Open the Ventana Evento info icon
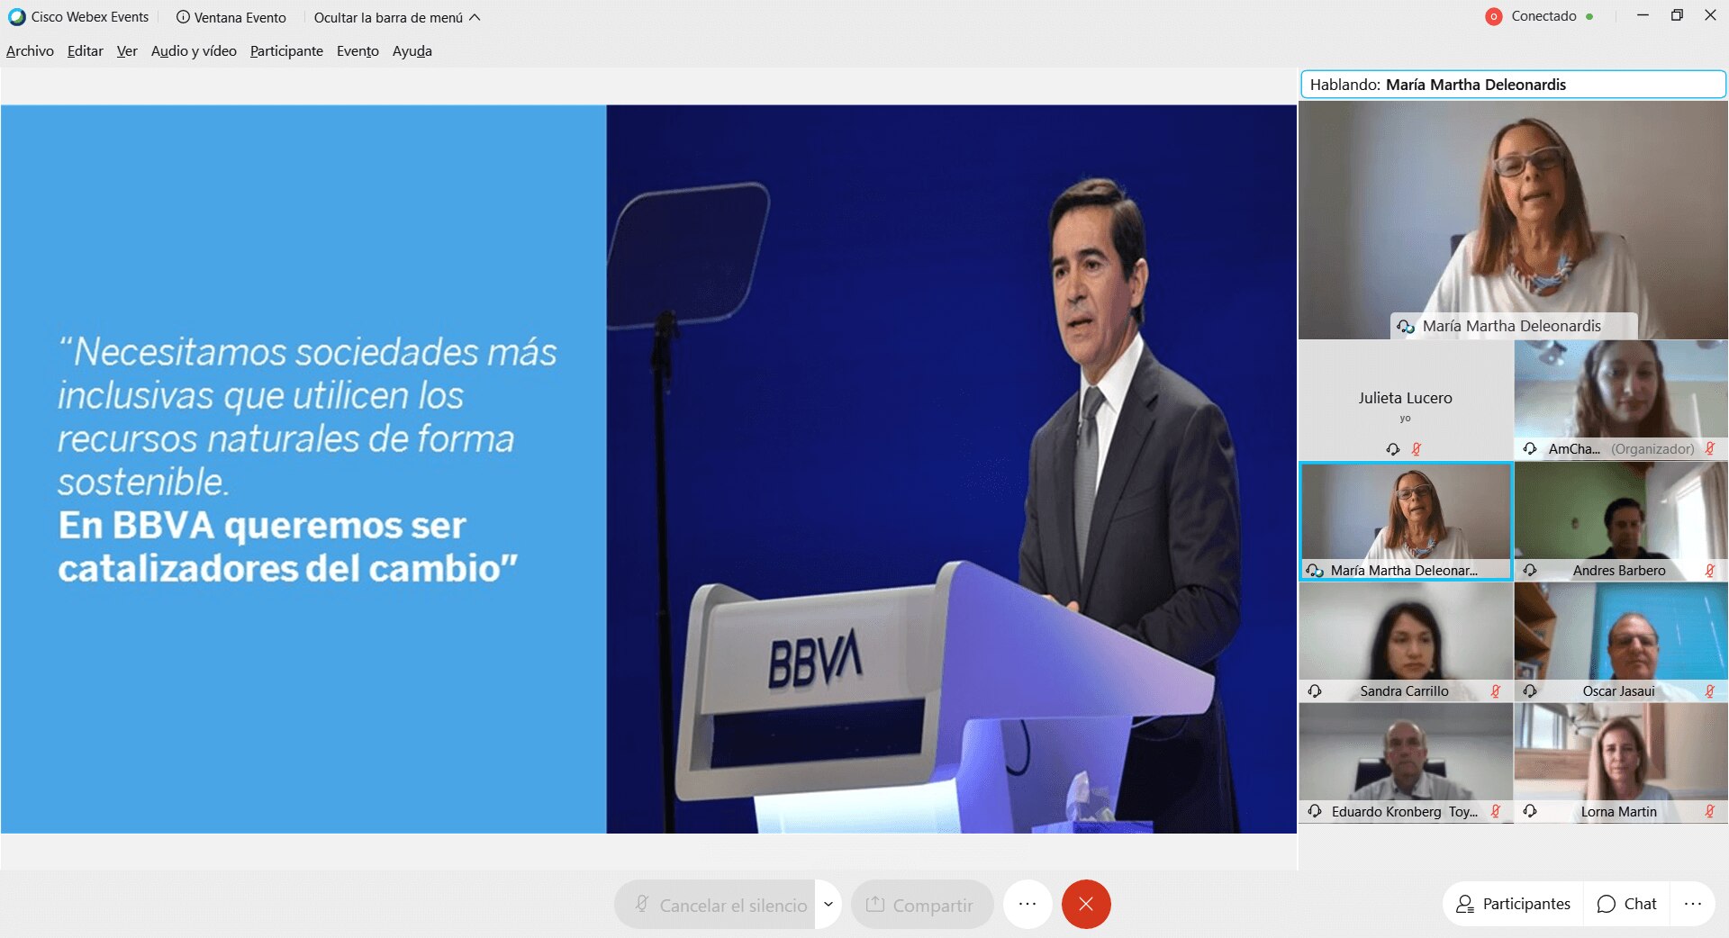 pyautogui.click(x=183, y=17)
